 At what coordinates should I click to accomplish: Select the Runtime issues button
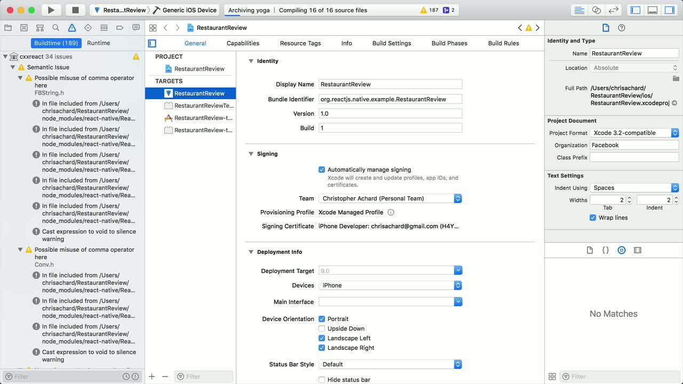tap(98, 43)
